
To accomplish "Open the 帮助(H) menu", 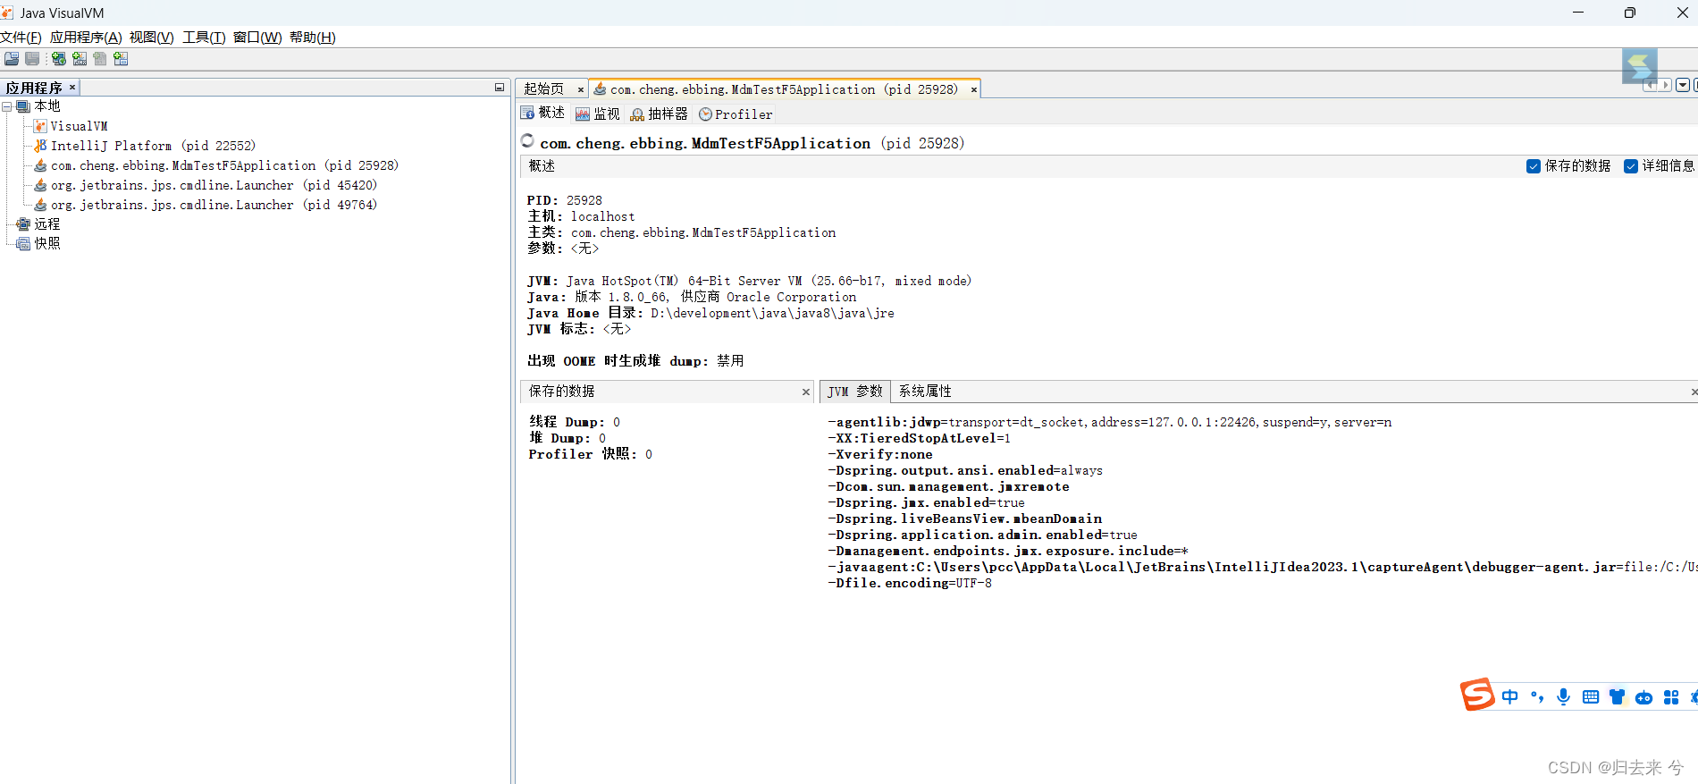I will tap(313, 38).
